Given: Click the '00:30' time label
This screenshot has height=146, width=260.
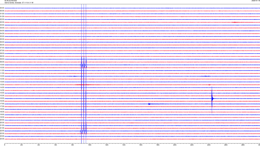Looking at the screenshot, I should (x=2, y=11).
